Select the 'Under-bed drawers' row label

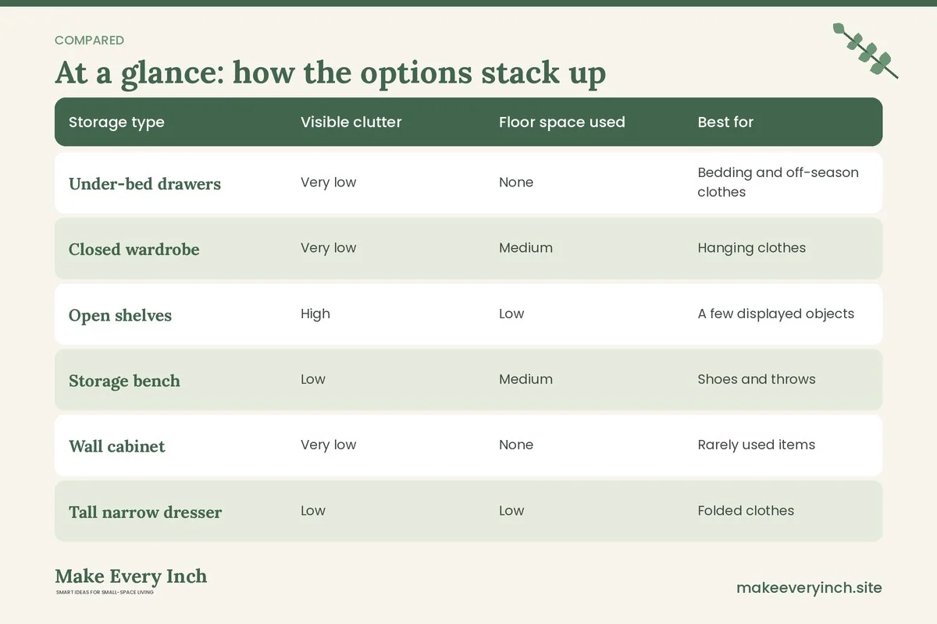pos(144,184)
